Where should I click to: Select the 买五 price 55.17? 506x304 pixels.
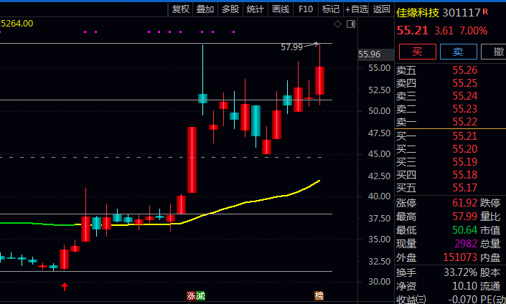click(x=464, y=188)
